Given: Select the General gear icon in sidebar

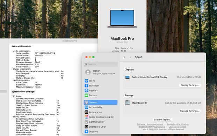Looking at the screenshot, I should point(86,102).
